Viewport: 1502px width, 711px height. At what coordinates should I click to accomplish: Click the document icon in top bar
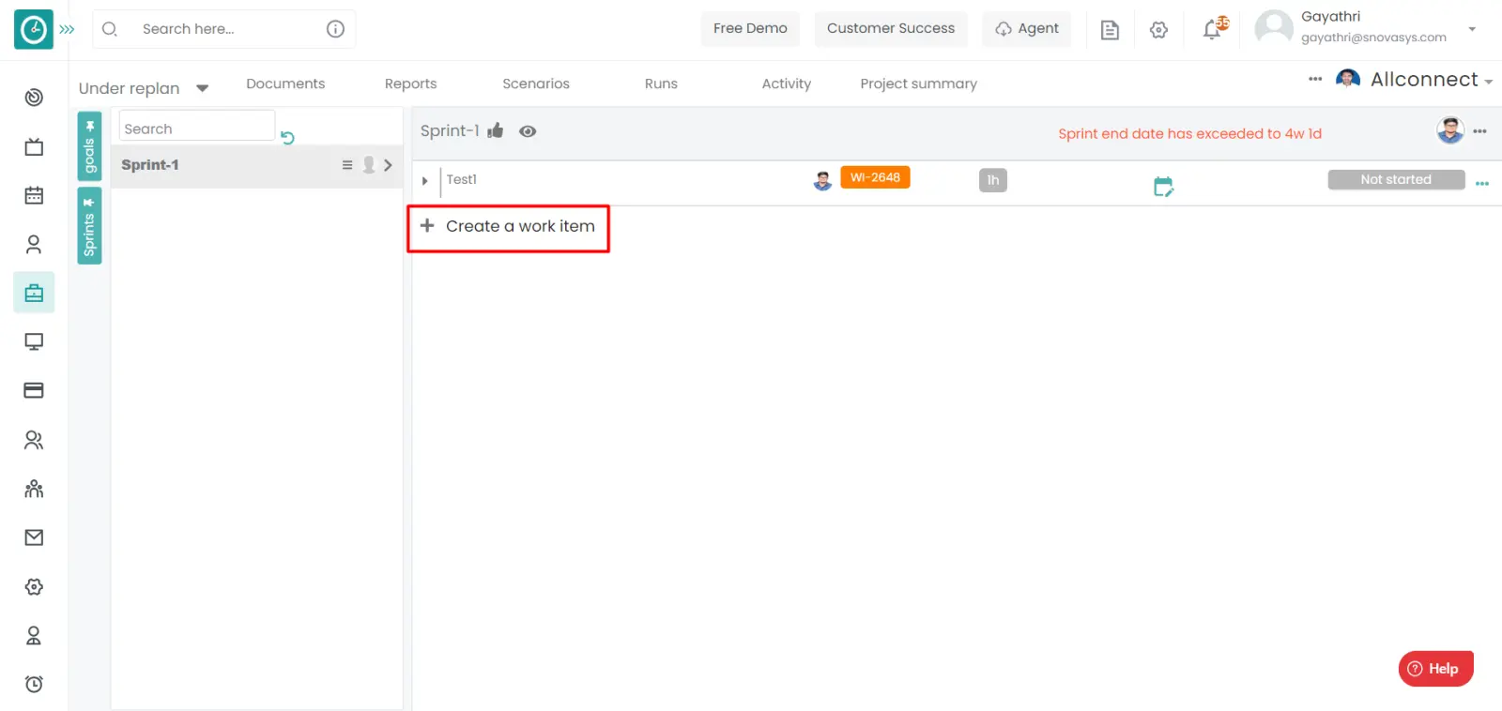[x=1110, y=30]
